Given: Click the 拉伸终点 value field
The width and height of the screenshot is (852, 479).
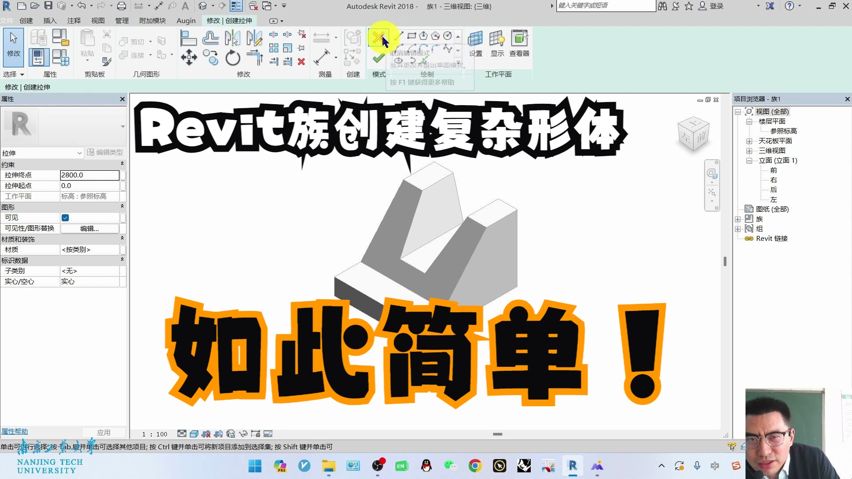Looking at the screenshot, I should (x=89, y=175).
